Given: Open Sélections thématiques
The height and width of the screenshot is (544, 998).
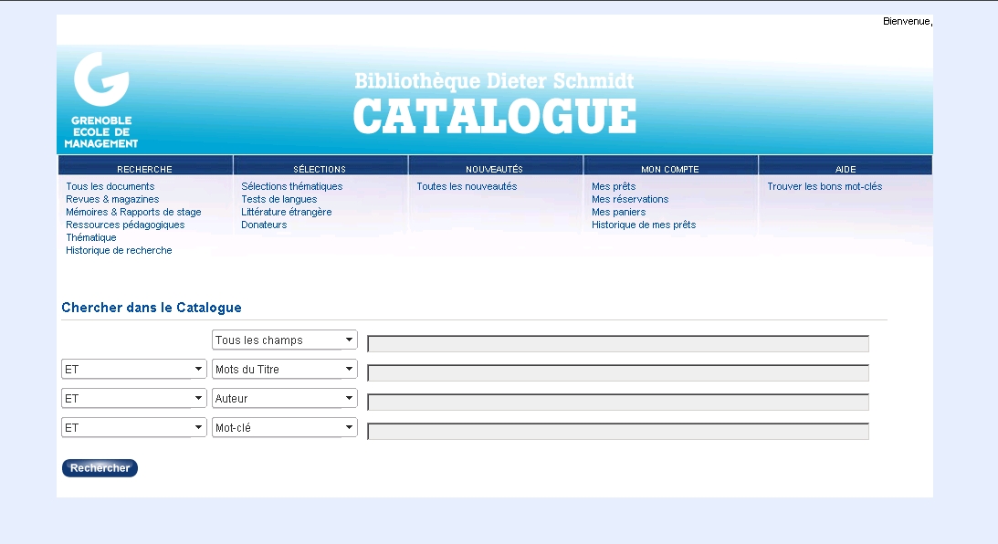Looking at the screenshot, I should pyautogui.click(x=291, y=186).
